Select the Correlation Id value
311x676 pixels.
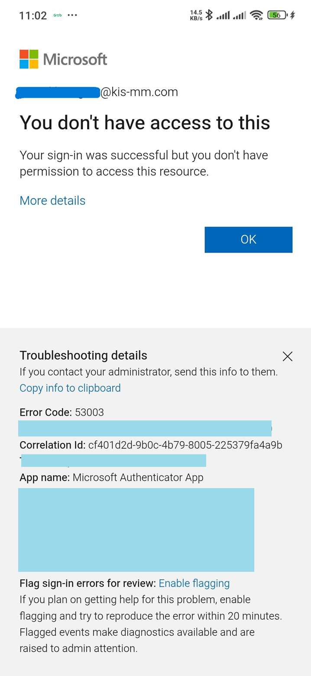tap(185, 445)
